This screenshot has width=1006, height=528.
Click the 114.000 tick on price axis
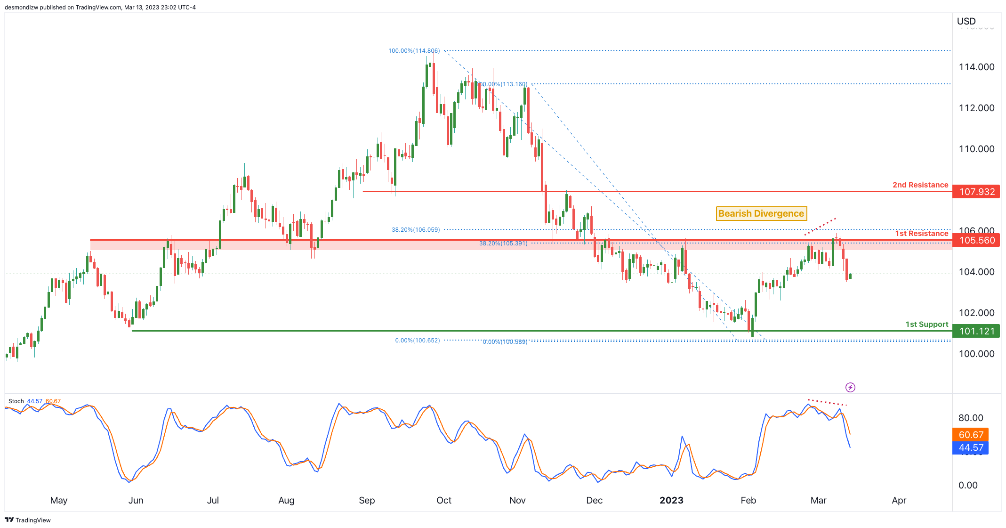(x=976, y=67)
